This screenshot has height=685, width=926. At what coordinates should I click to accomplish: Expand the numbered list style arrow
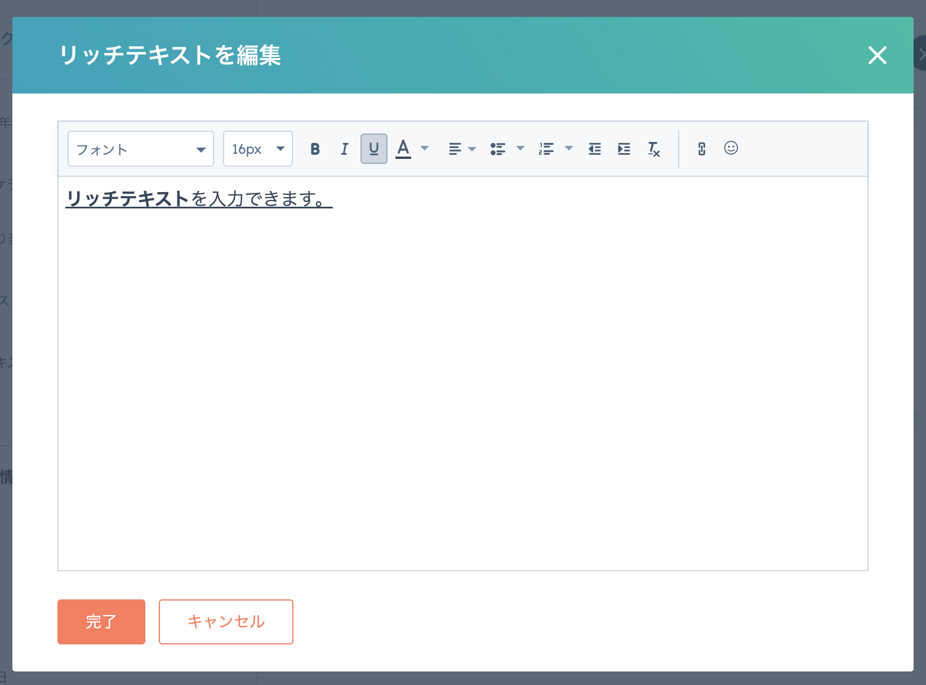click(x=569, y=149)
